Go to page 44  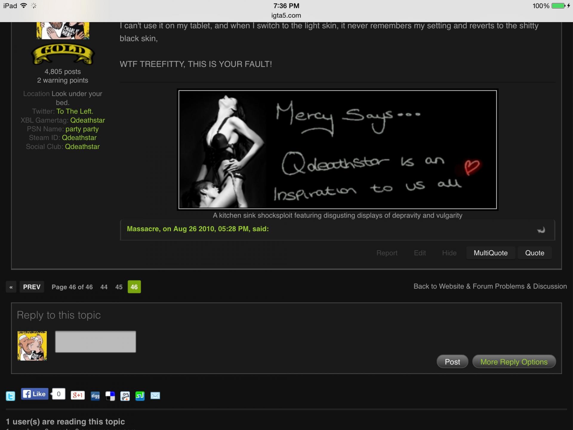104,287
